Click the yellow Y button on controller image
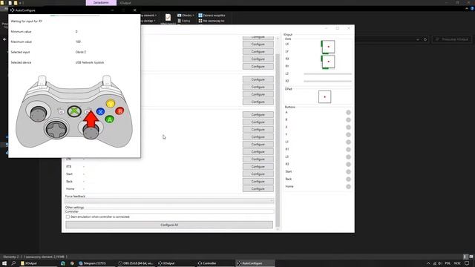The image size is (475, 267). point(111,104)
